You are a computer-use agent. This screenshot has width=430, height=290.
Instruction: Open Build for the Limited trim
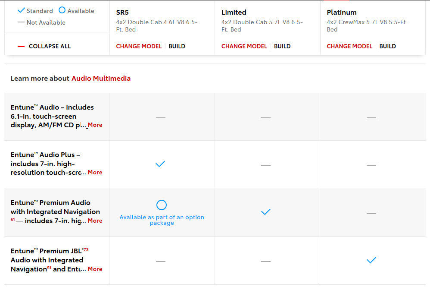click(x=282, y=46)
